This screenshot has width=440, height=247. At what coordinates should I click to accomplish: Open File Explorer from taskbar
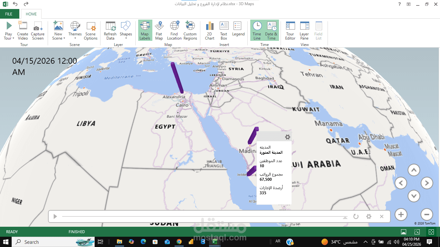click(120, 242)
